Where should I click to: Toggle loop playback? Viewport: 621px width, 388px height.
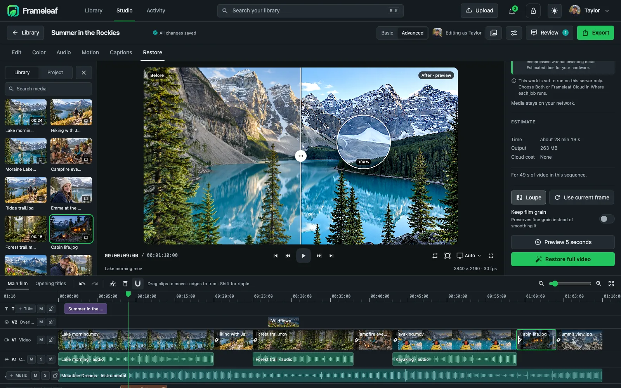435,256
